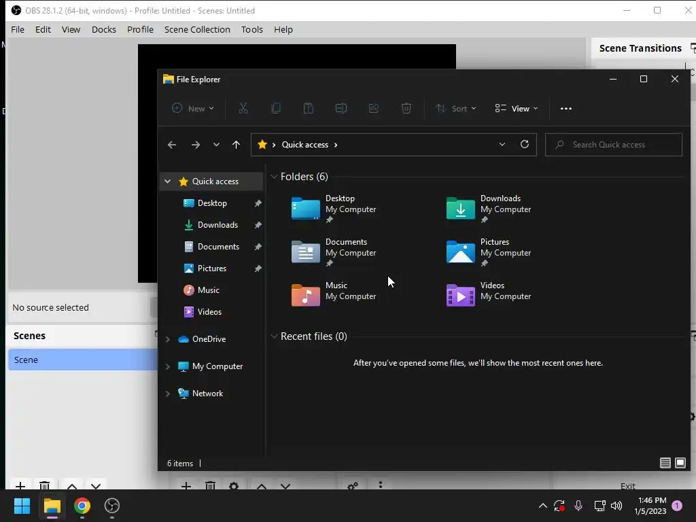Open the volume speaker tray icon

click(x=616, y=506)
